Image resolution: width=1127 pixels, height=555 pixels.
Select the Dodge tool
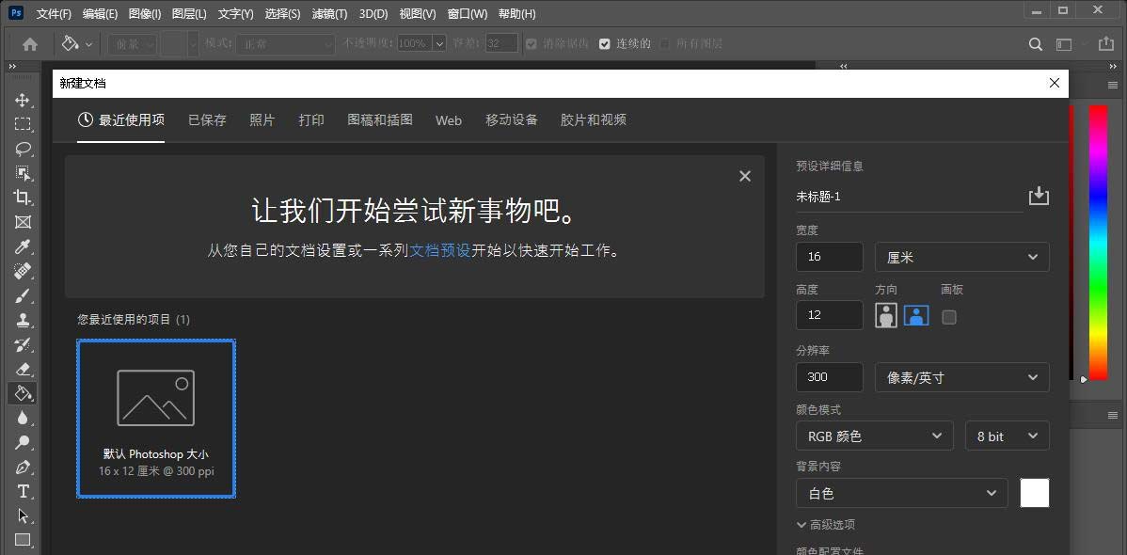click(x=23, y=442)
